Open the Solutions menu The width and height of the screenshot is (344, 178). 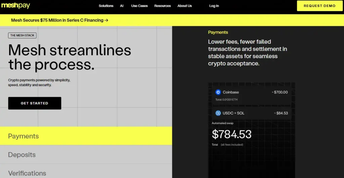(x=106, y=6)
